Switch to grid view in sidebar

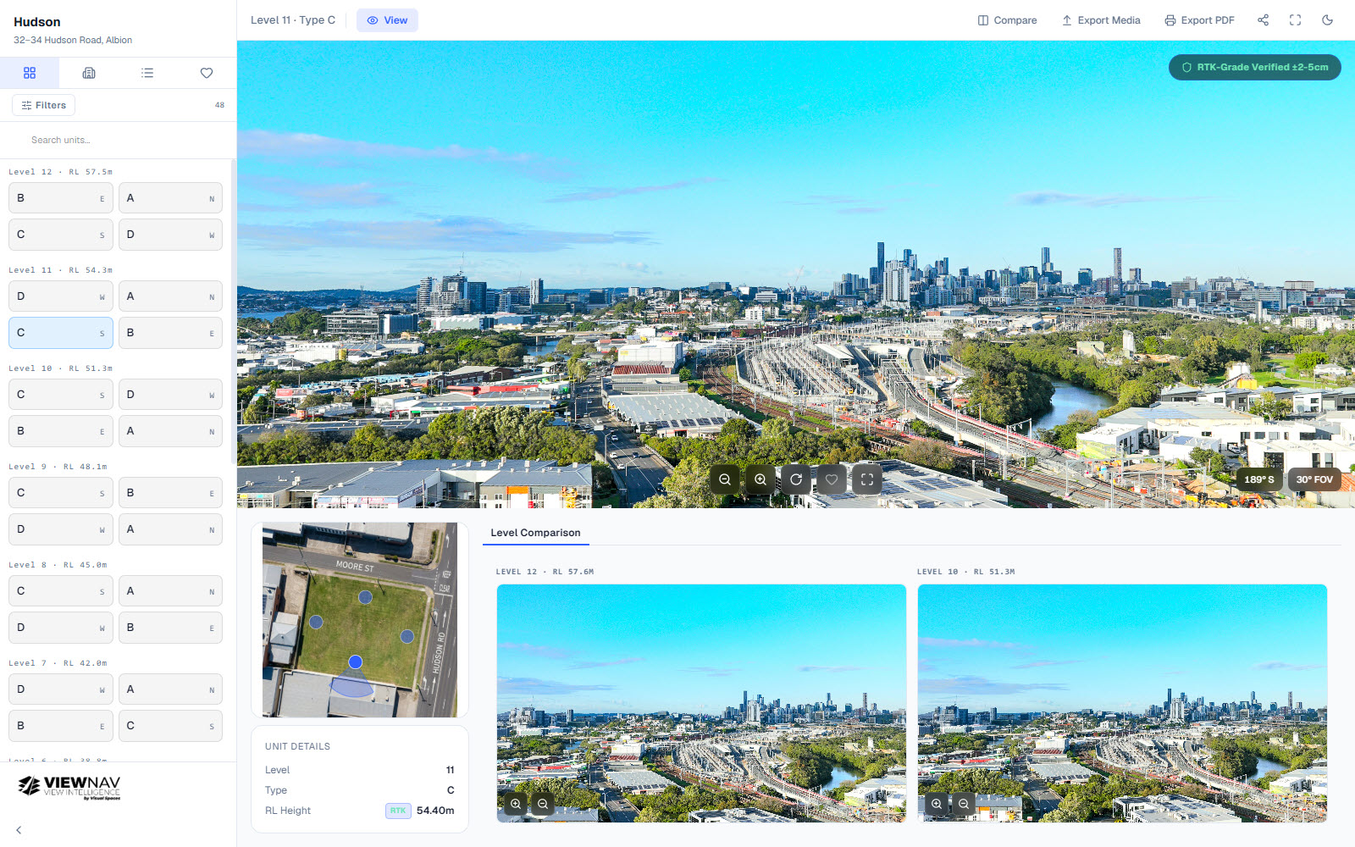[30, 73]
